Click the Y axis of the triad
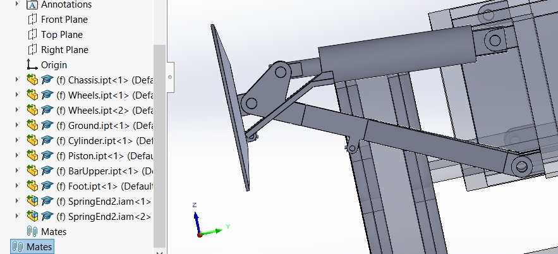This screenshot has height=254, width=558. 212,233
